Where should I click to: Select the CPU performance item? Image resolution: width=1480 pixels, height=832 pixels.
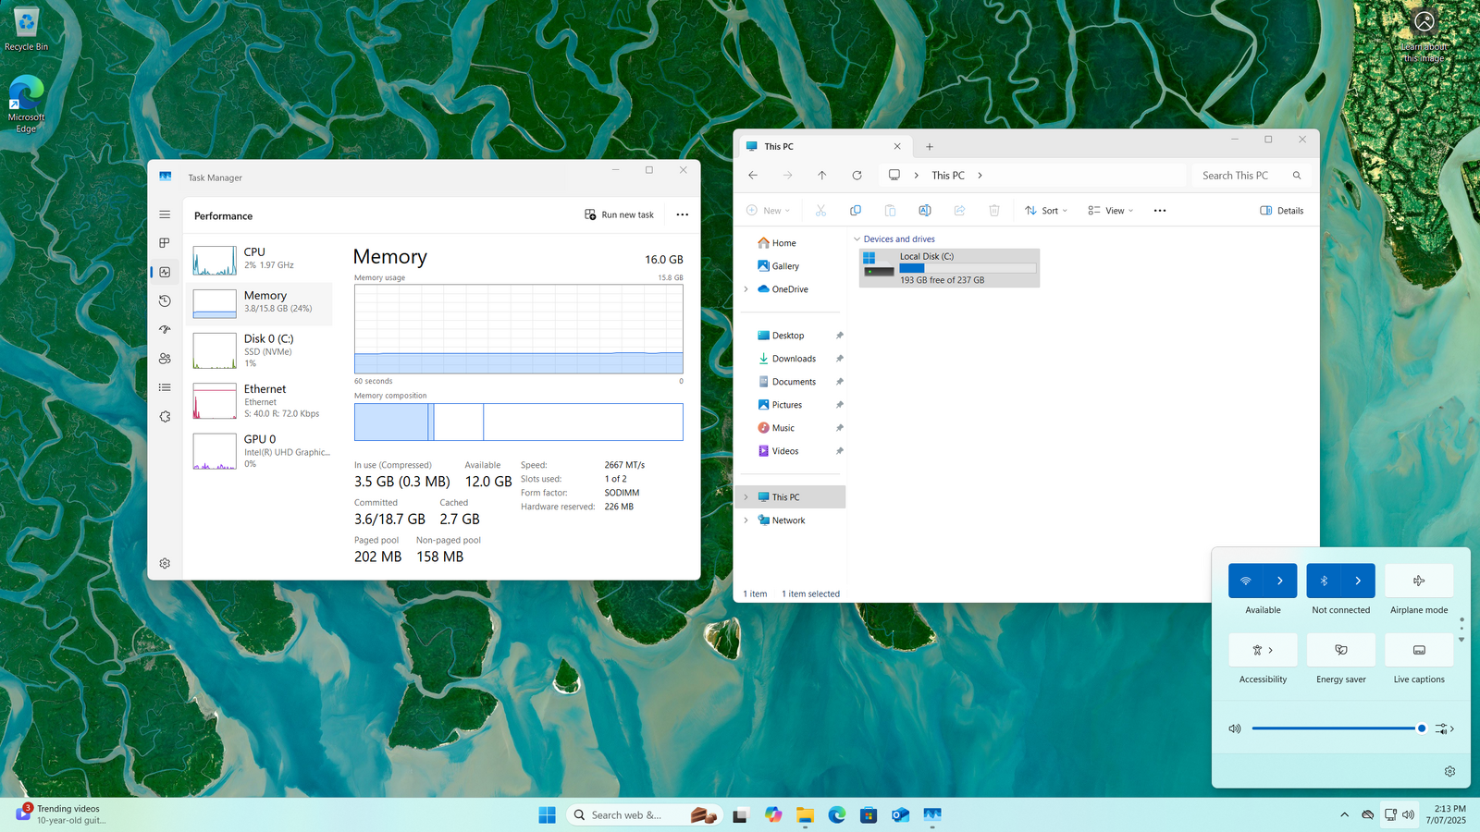[x=259, y=258]
